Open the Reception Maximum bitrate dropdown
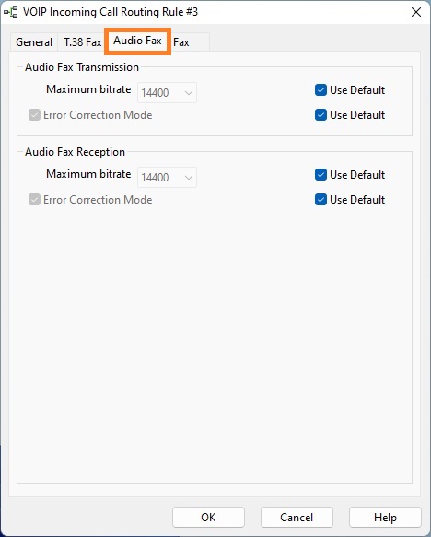 point(167,177)
